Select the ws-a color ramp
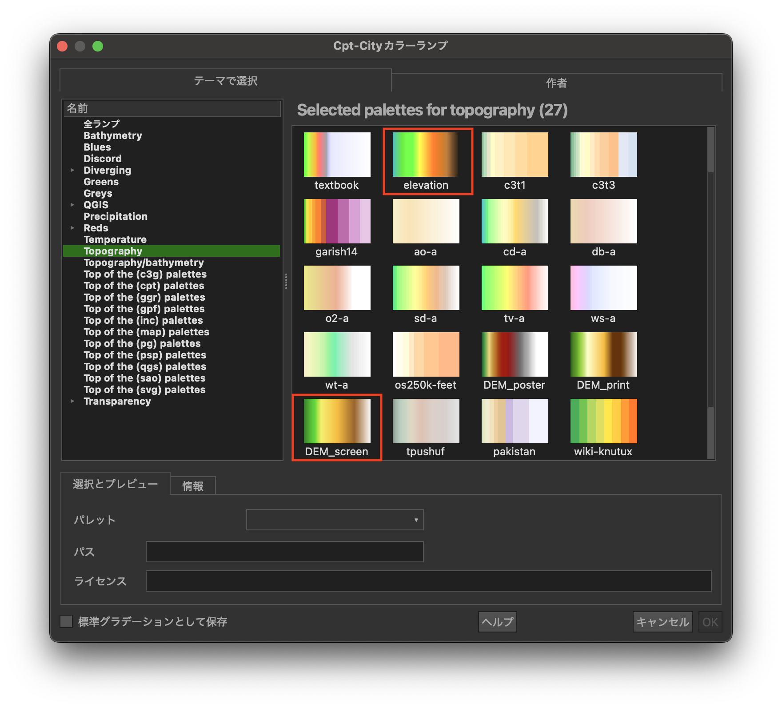The width and height of the screenshot is (782, 708). coord(603,288)
